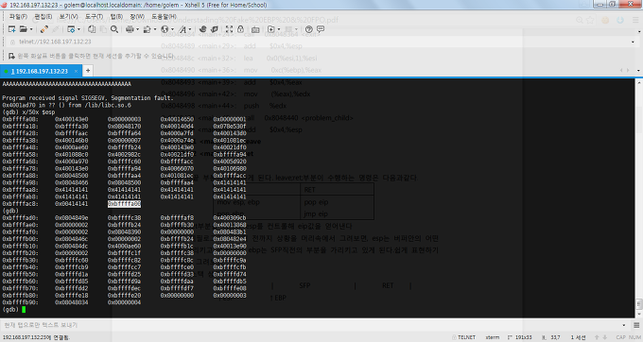The height and width of the screenshot is (342, 643).
Task: Click the tab scroll-right arrow
Action: 628,71
